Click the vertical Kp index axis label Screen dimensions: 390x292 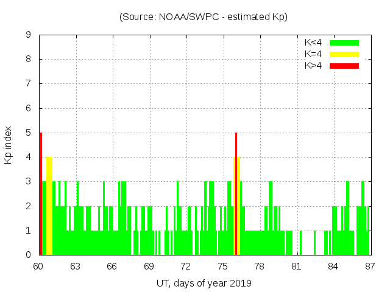9,145
